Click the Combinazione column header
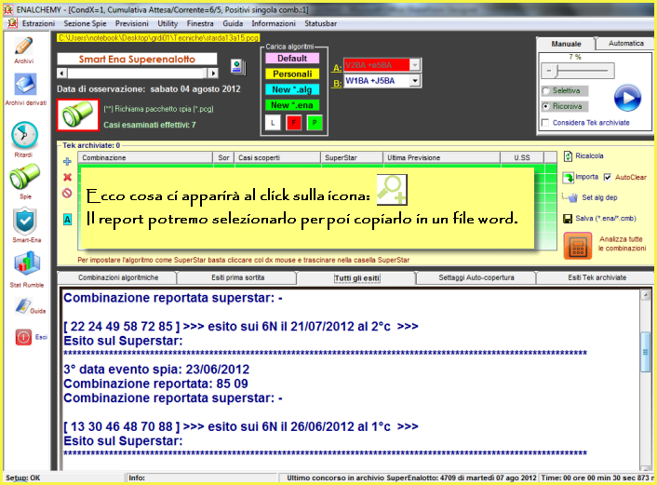 (x=145, y=157)
